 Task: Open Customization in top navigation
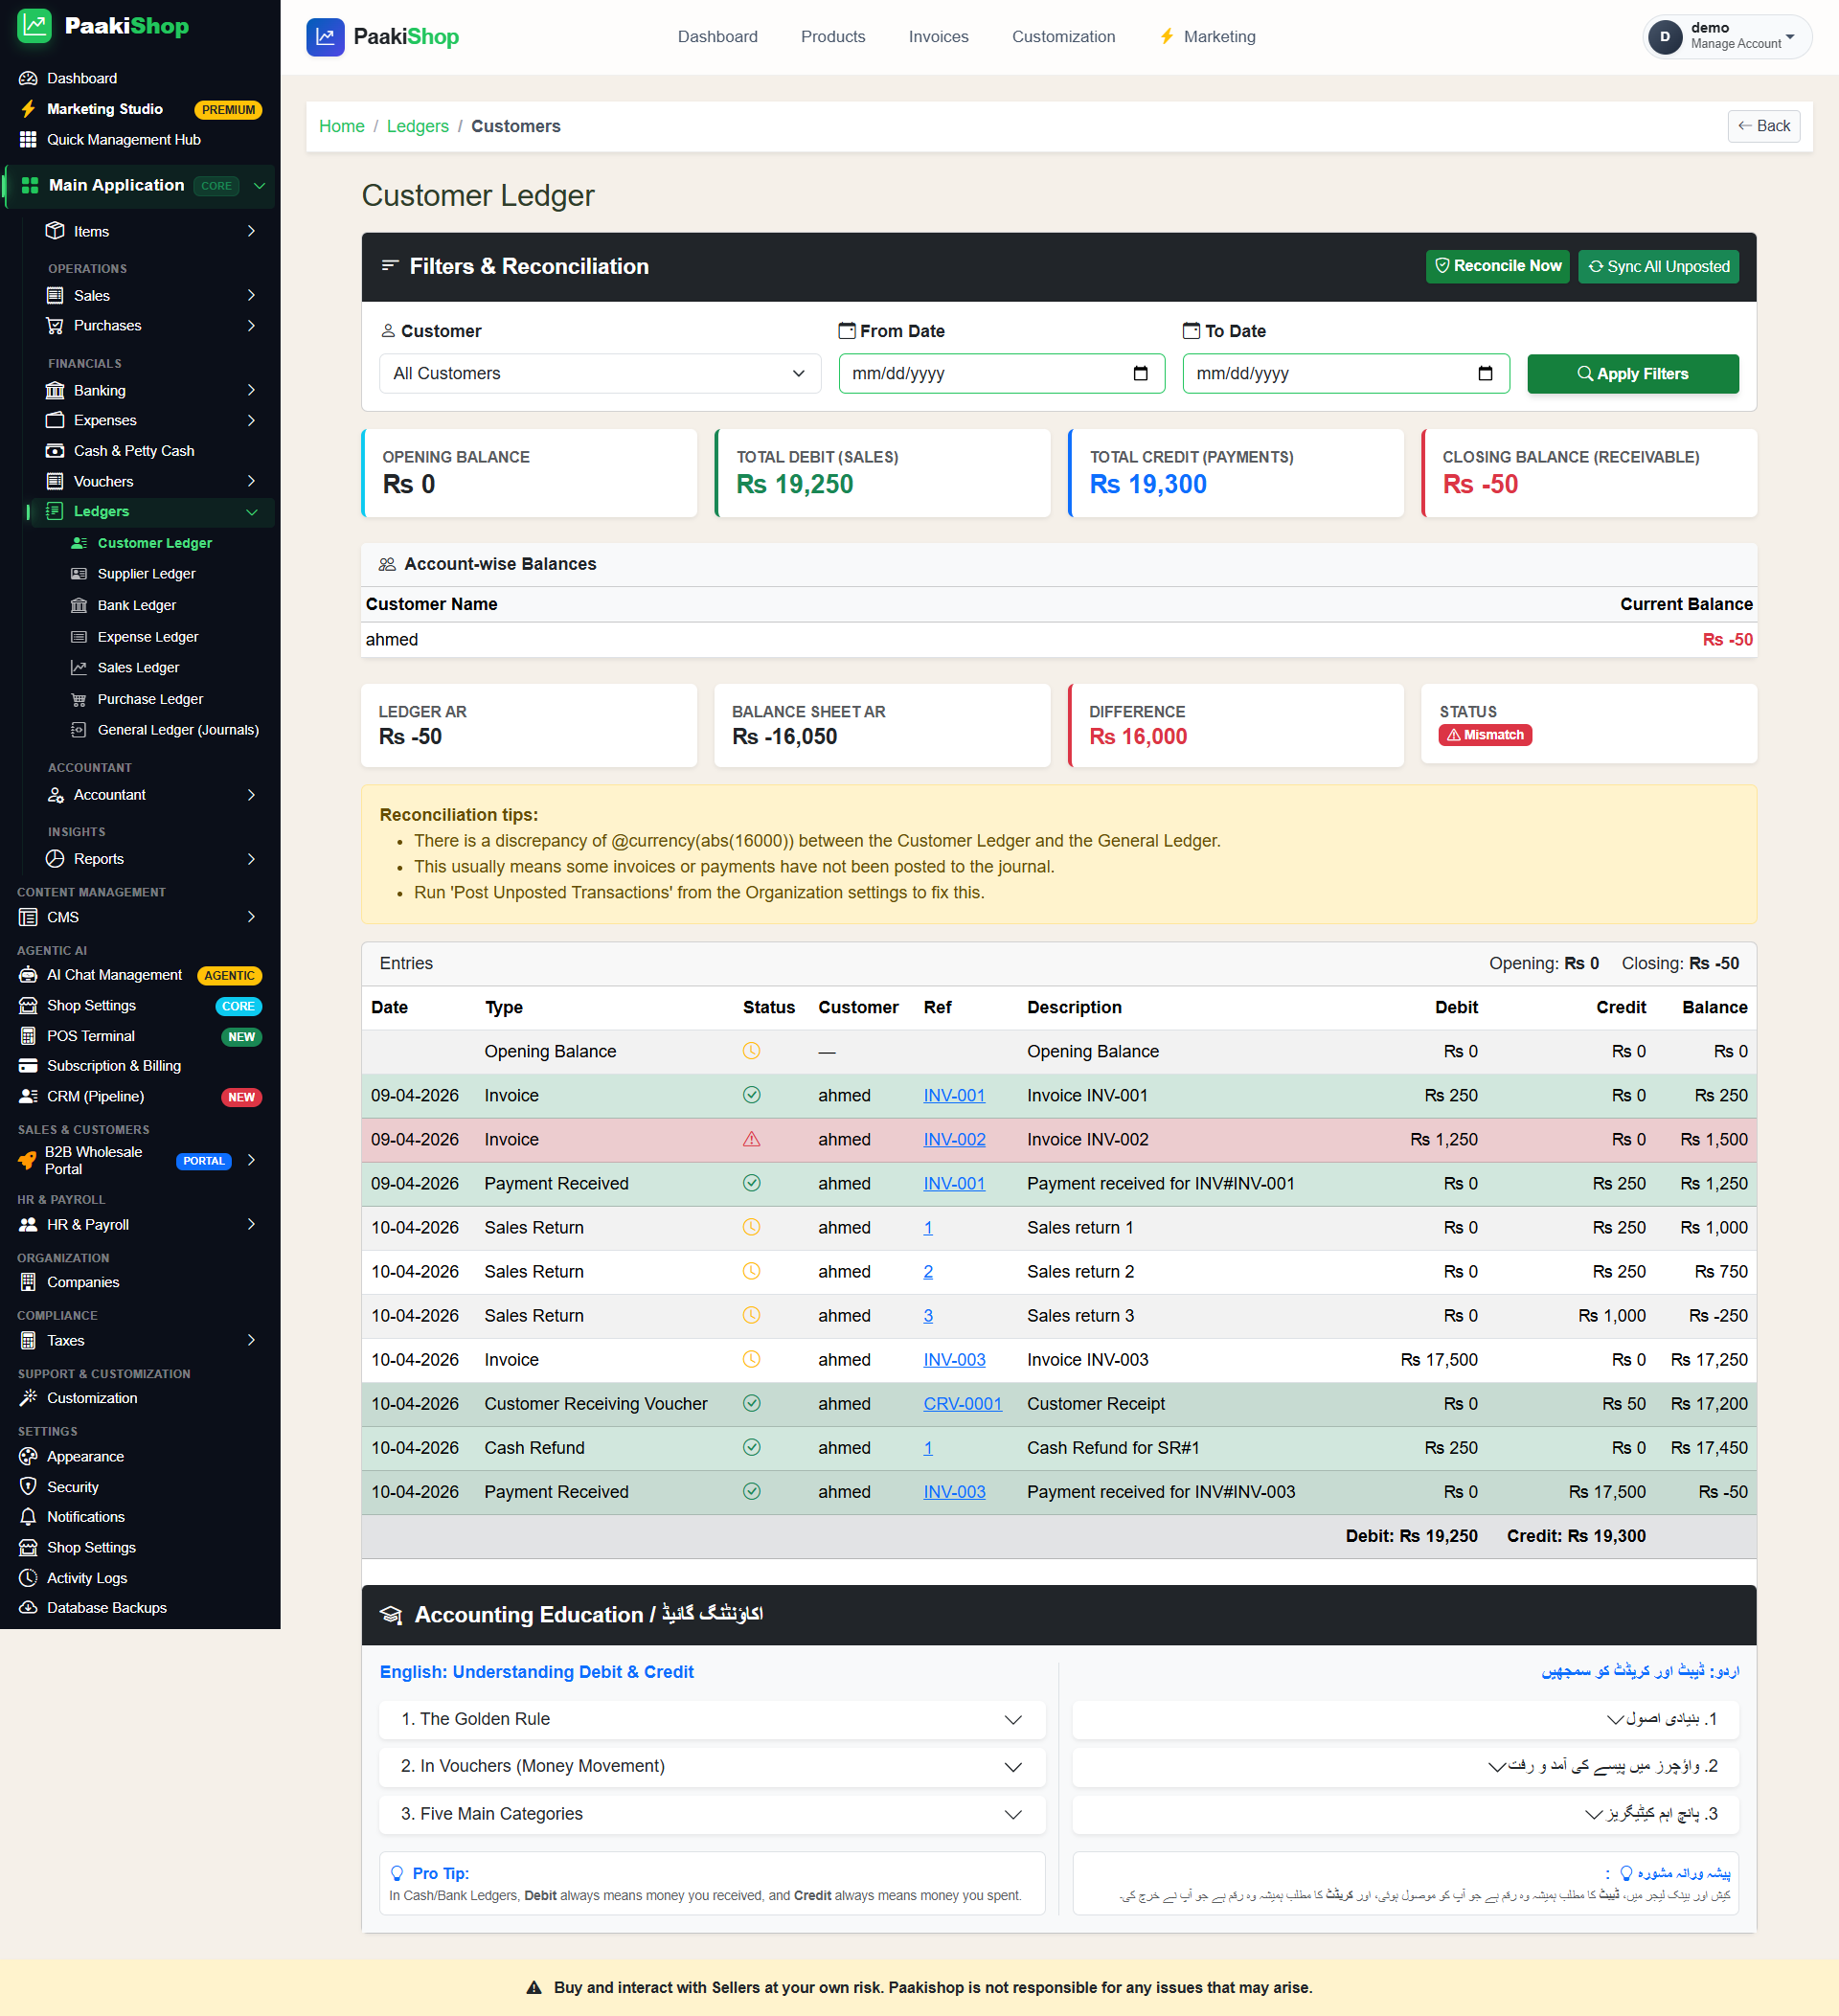(x=1063, y=37)
